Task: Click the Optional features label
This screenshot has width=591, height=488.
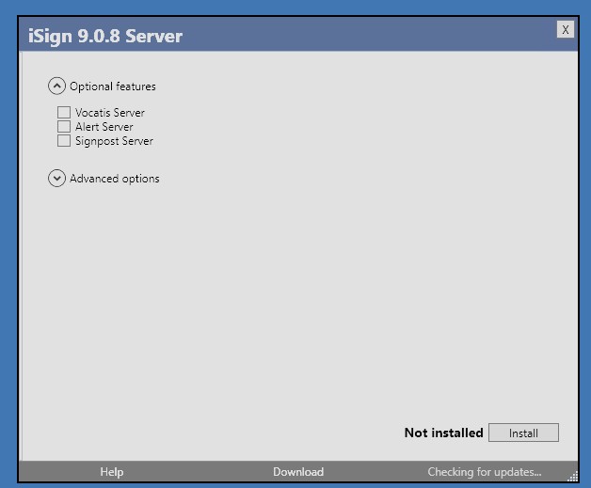Action: click(x=113, y=87)
